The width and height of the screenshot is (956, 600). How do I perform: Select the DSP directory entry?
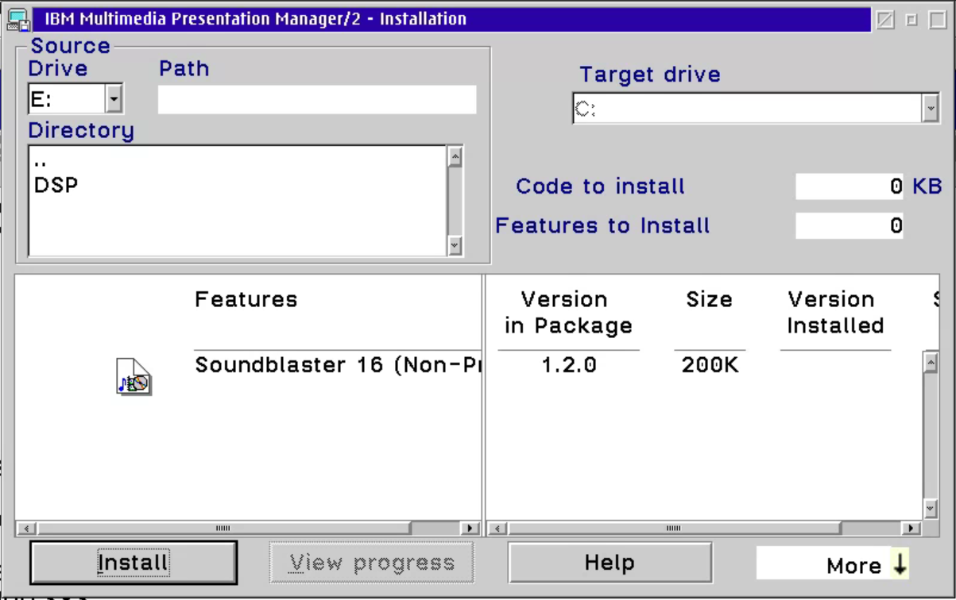[56, 185]
